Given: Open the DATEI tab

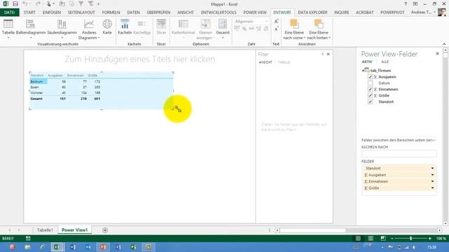Looking at the screenshot, I should click(x=9, y=13).
